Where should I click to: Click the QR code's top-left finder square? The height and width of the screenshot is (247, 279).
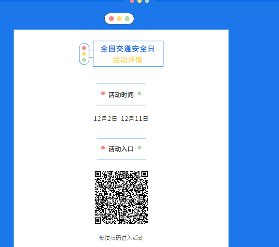click(98, 174)
